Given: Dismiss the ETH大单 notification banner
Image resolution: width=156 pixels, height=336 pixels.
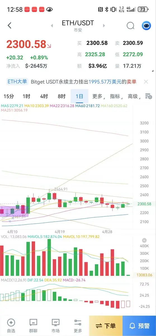Looking at the screenshot, I should [146, 82].
